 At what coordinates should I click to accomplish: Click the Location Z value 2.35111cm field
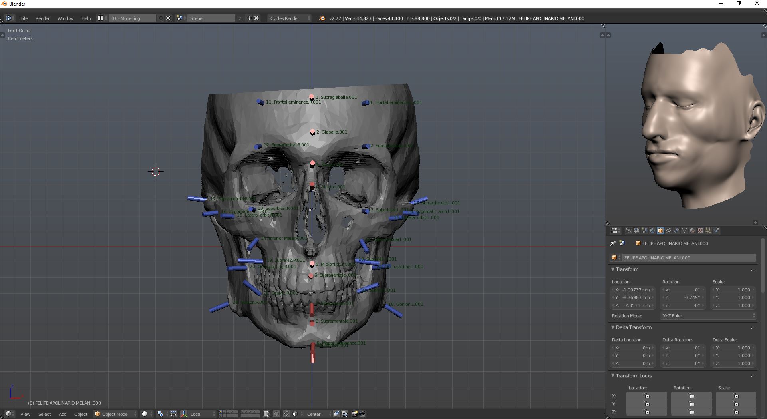click(x=633, y=305)
